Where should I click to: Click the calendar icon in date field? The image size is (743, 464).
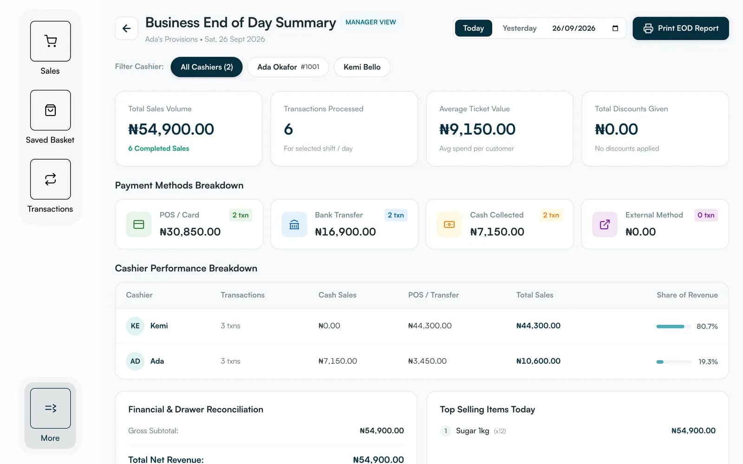[615, 28]
